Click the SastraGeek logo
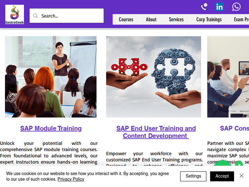 tap(15, 14)
